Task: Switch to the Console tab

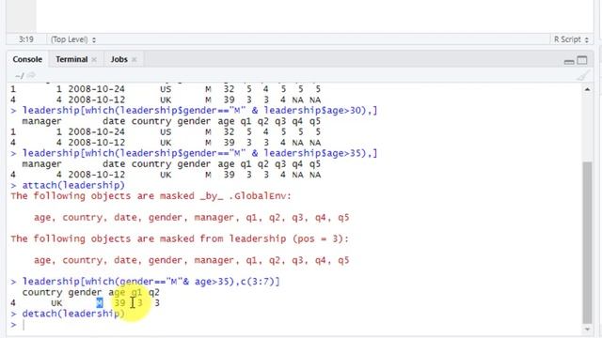Action: [x=27, y=59]
